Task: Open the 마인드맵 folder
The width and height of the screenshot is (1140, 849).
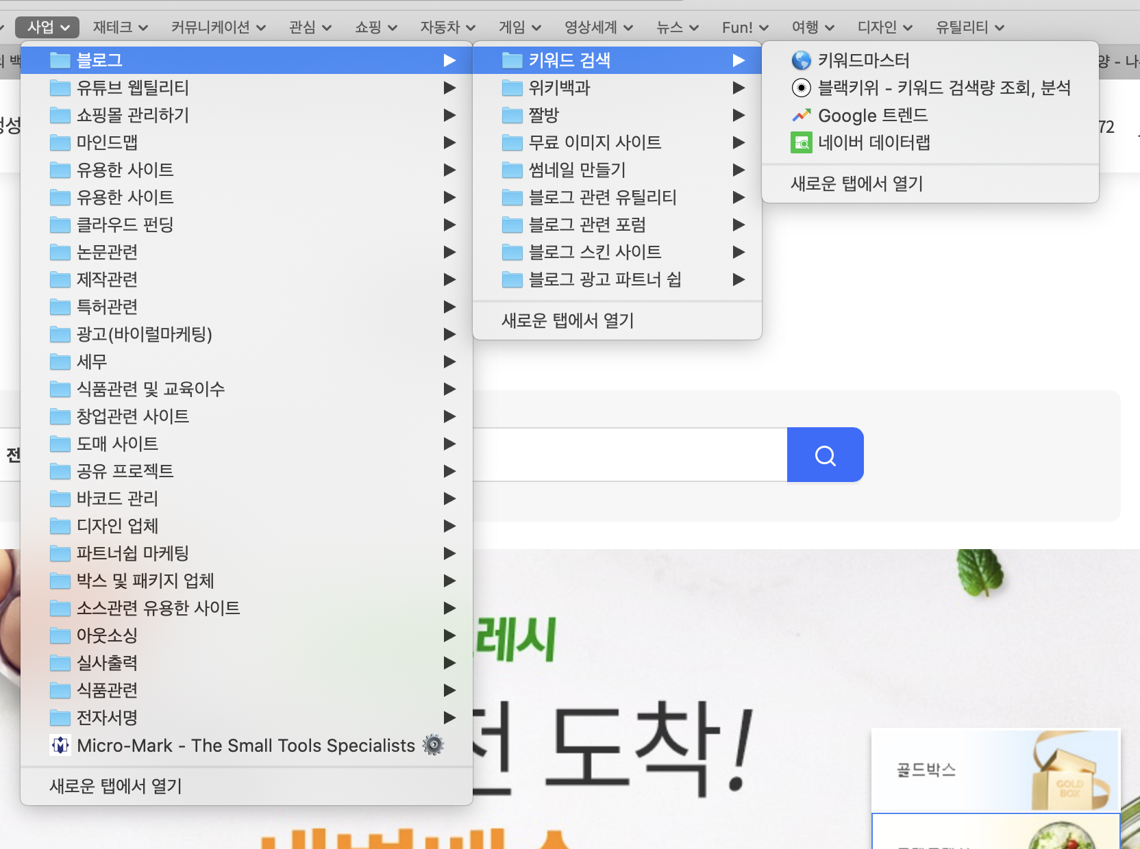Action: [247, 142]
